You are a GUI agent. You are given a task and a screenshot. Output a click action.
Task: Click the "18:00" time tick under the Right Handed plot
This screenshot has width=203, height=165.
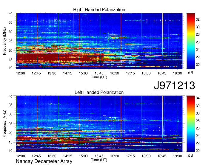coord(146,73)
